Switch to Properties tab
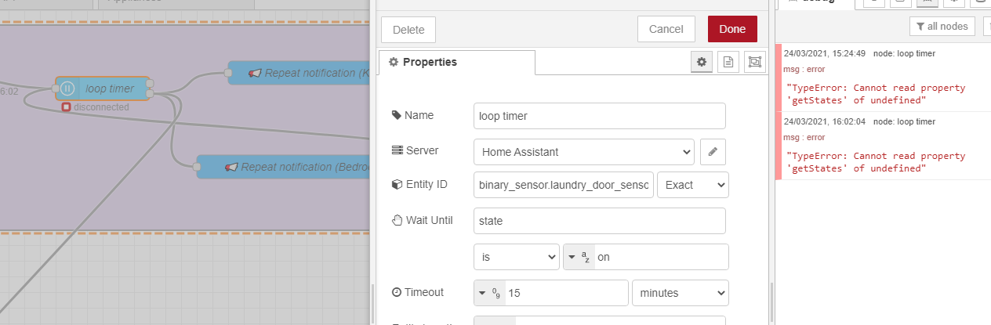Image resolution: width=991 pixels, height=325 pixels. point(456,62)
